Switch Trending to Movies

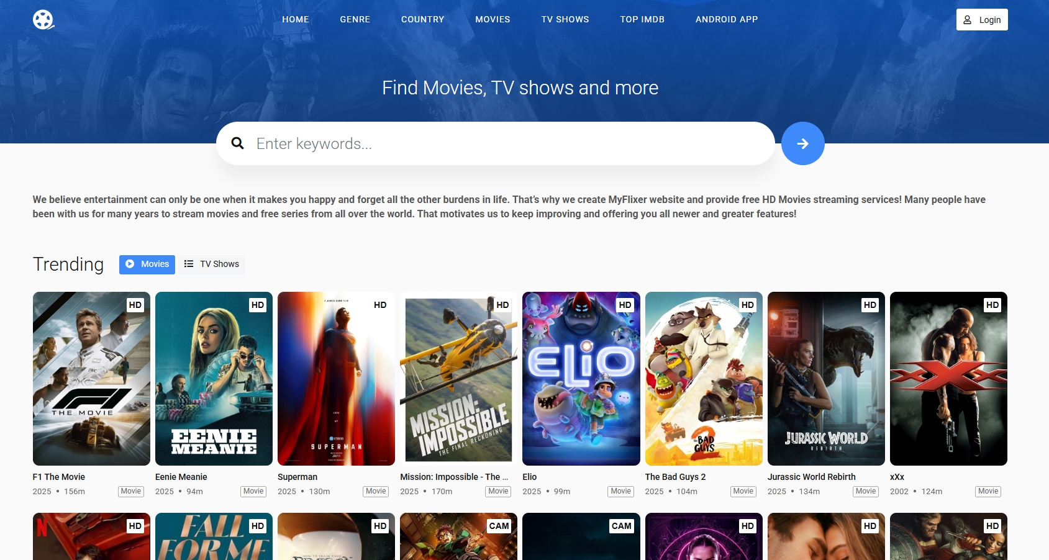pos(147,264)
